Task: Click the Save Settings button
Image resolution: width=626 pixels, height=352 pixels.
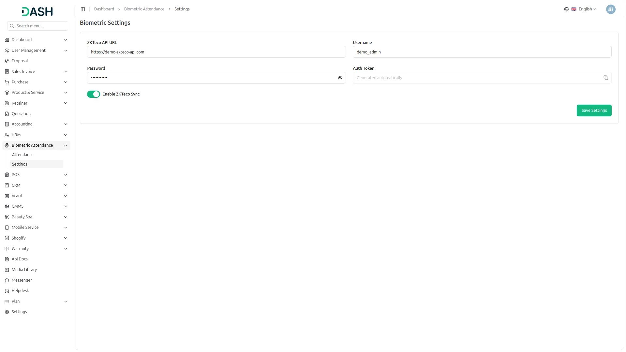Action: point(594,110)
